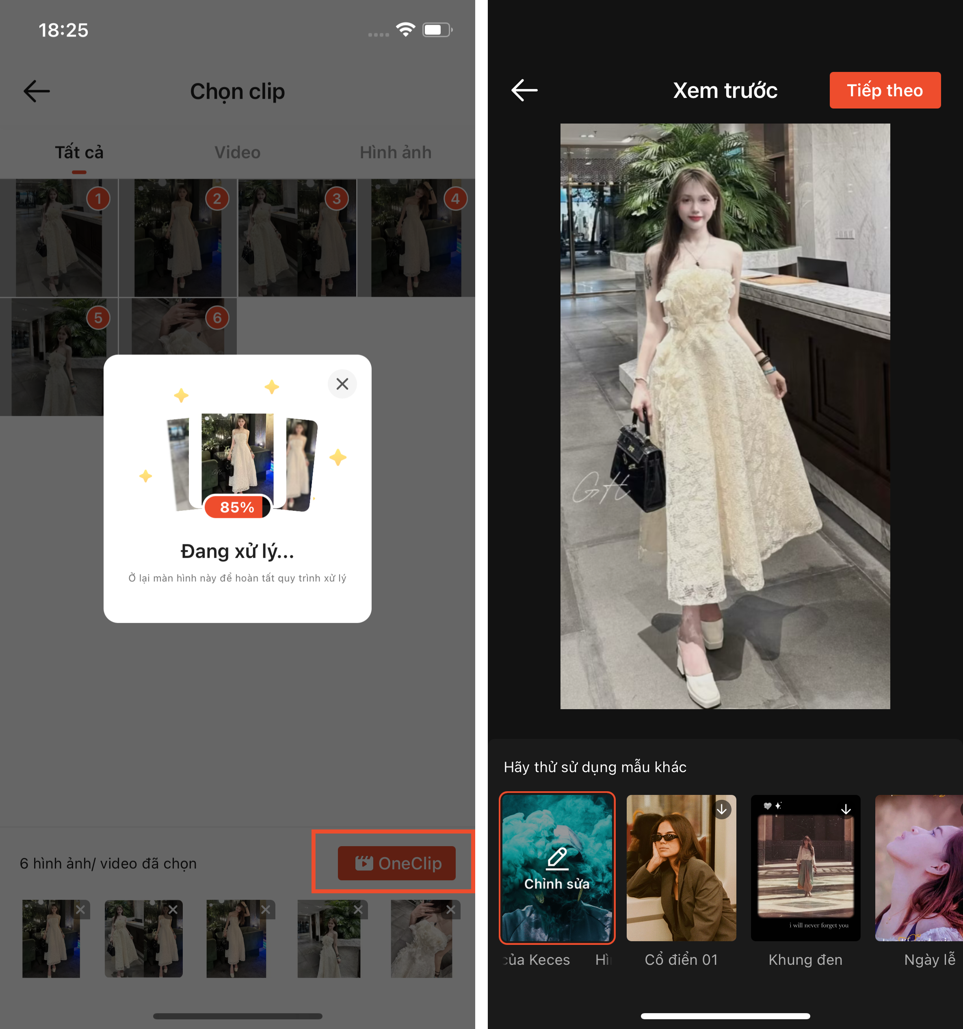Remove second selected photo from tray

[x=173, y=910]
